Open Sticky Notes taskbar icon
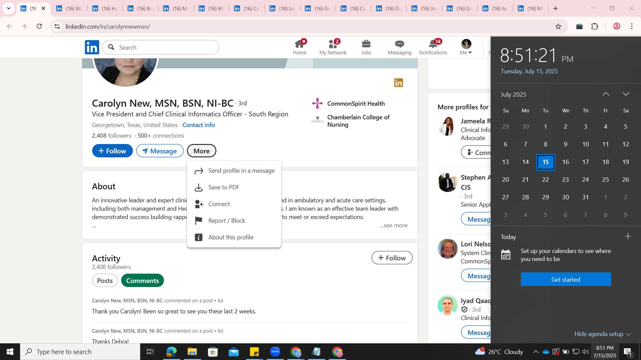 click(254, 352)
